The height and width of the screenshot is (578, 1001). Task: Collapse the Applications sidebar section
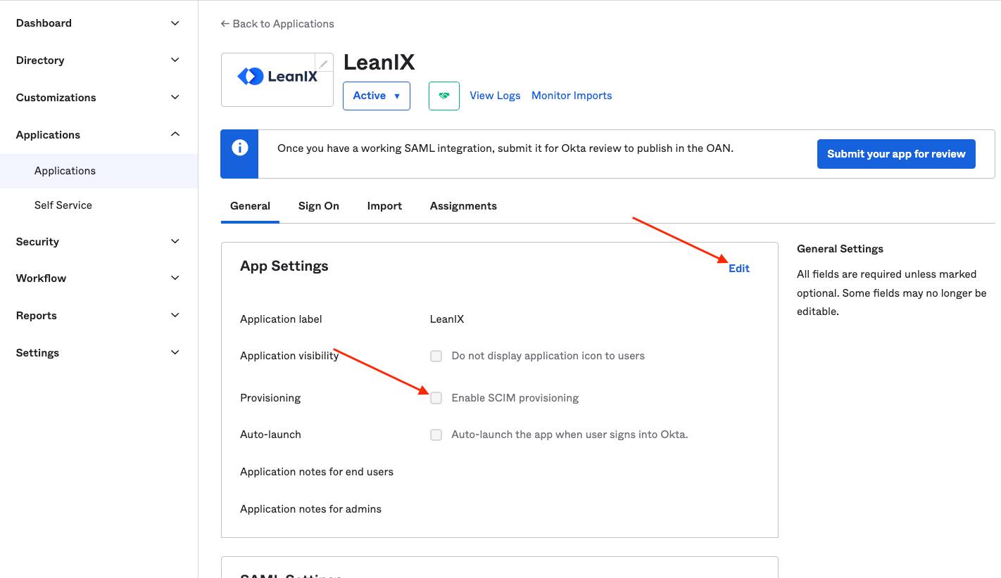[x=99, y=135]
